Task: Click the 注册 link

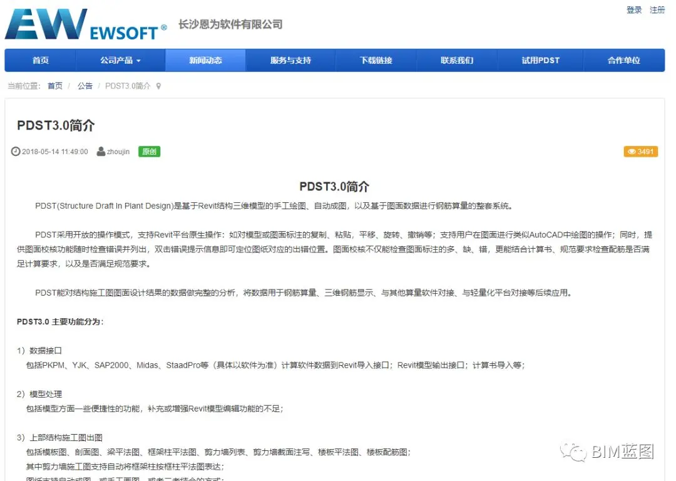Action: (x=657, y=10)
